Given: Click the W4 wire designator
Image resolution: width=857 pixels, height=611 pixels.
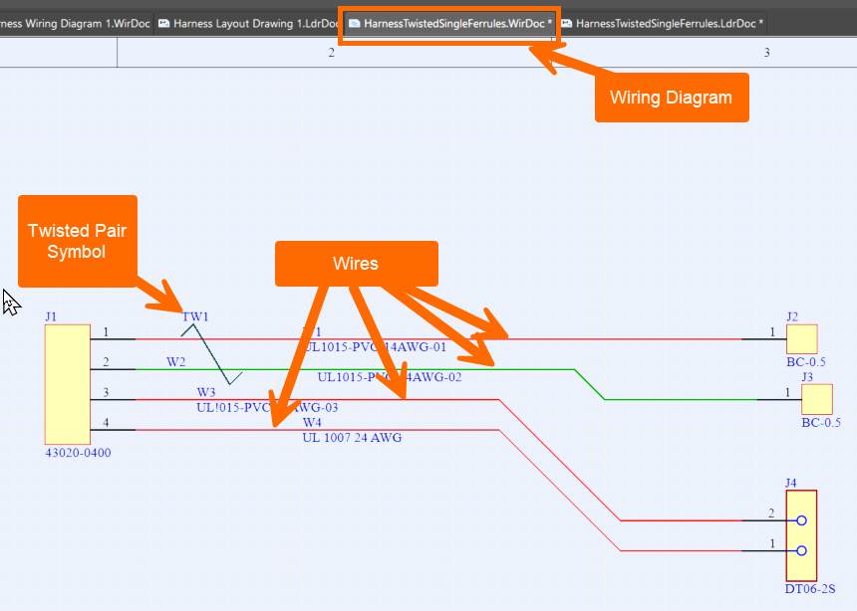Looking at the screenshot, I should (x=312, y=422).
